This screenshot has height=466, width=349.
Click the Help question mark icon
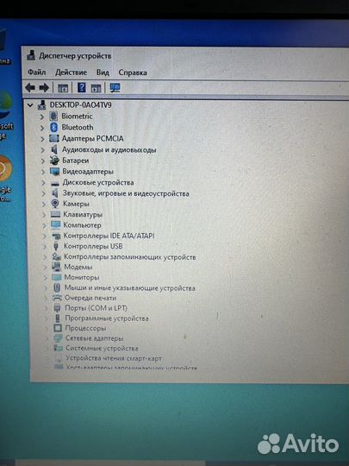point(81,88)
